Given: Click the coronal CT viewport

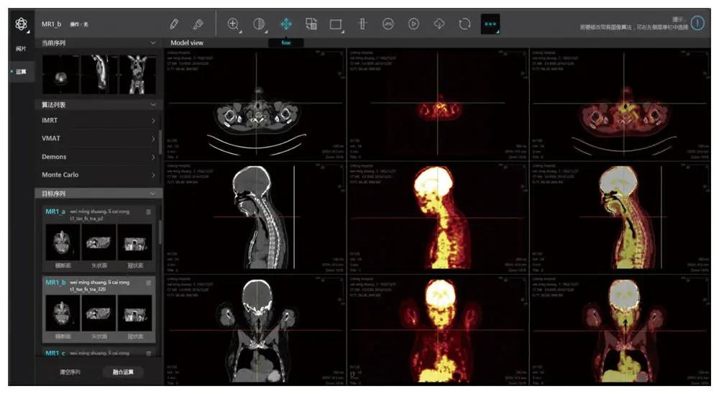Looking at the screenshot, I should click(255, 330).
